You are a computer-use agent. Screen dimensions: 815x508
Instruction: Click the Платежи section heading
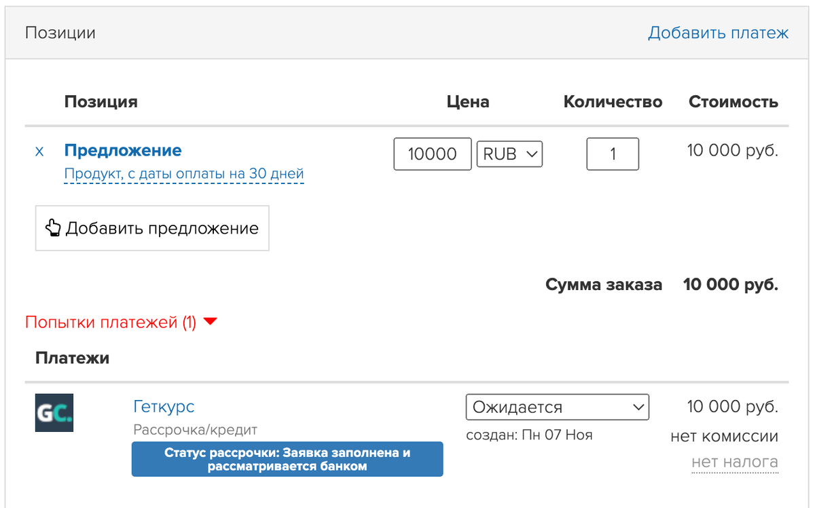73,358
